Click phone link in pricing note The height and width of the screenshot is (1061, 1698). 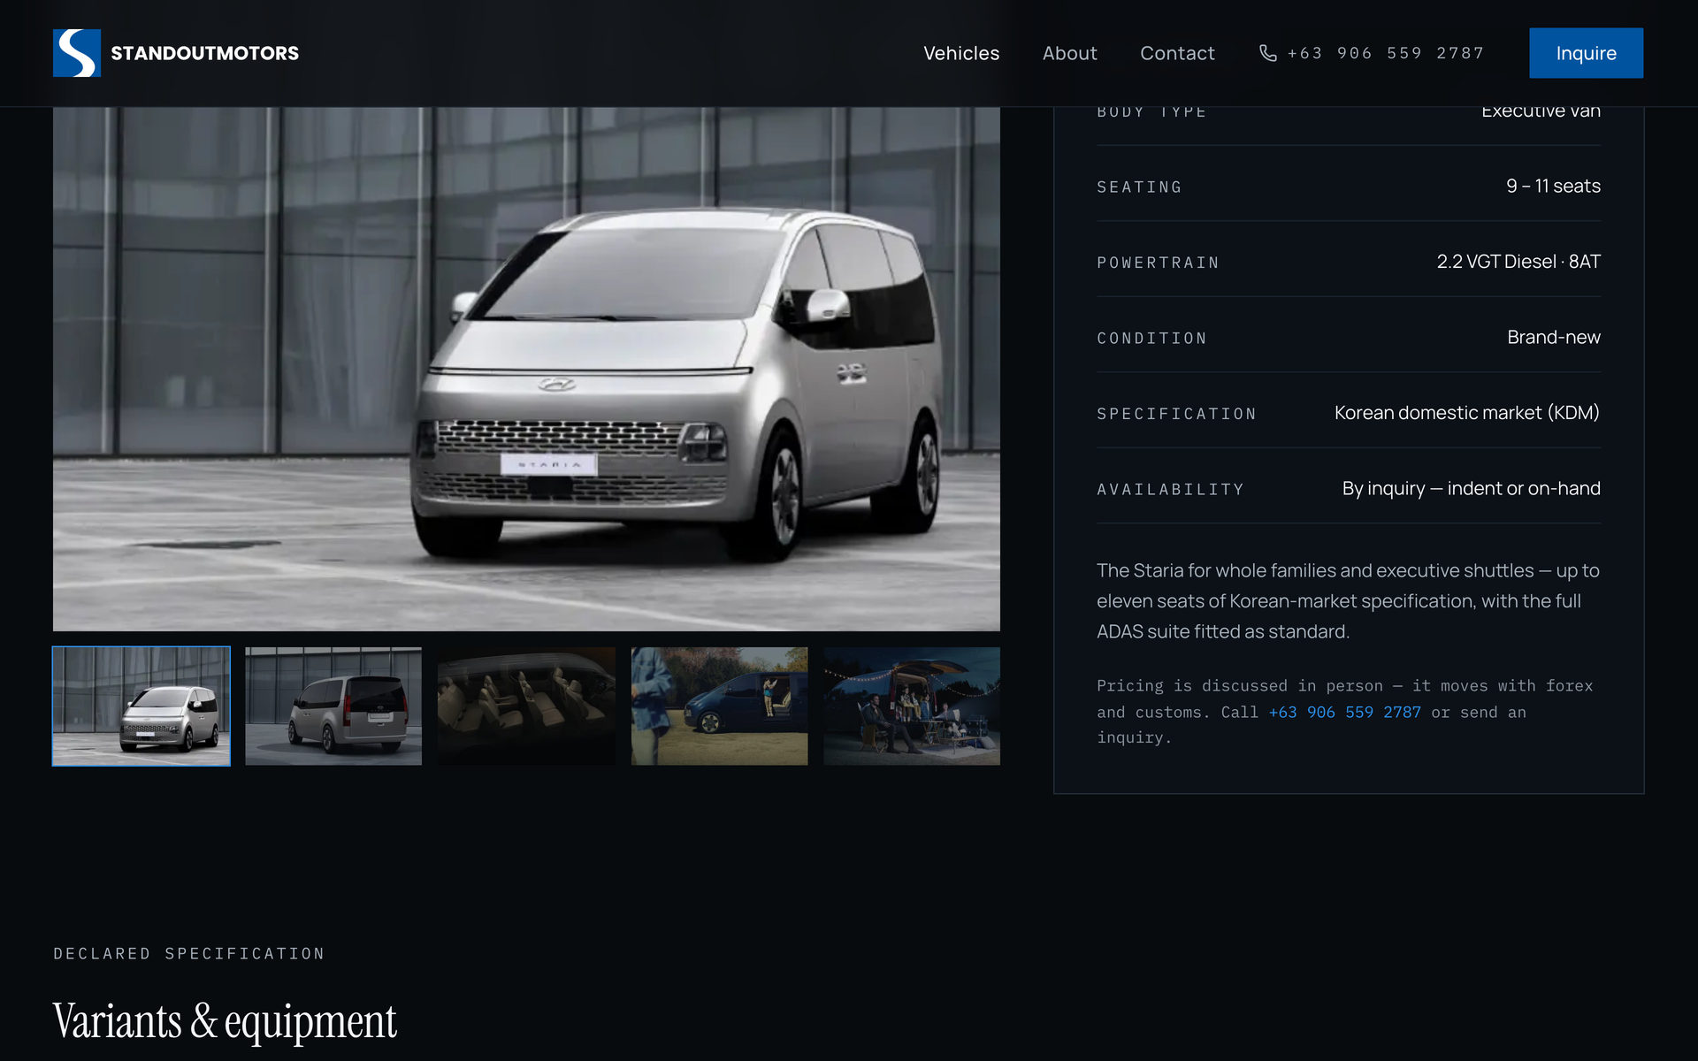click(x=1344, y=712)
